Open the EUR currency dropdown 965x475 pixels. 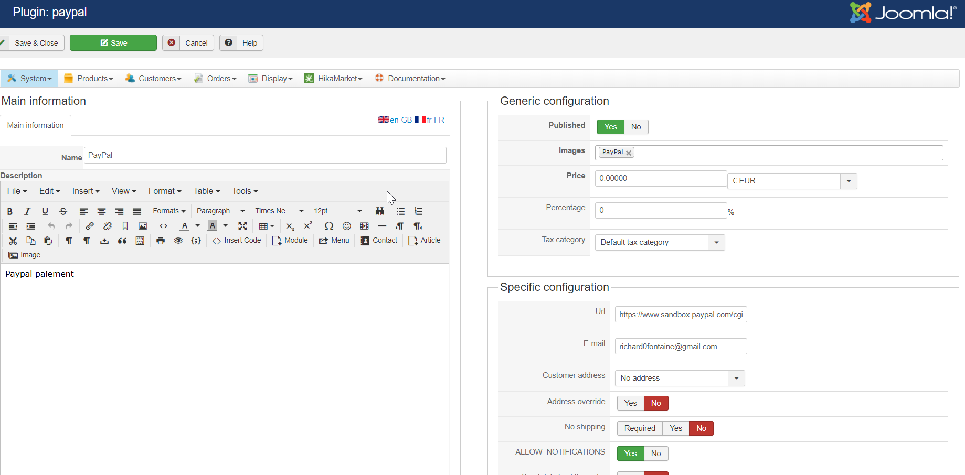tap(792, 181)
